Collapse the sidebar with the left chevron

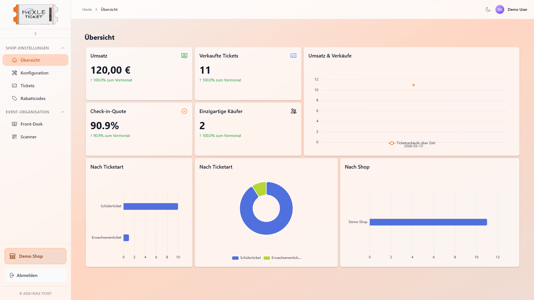click(x=36, y=34)
